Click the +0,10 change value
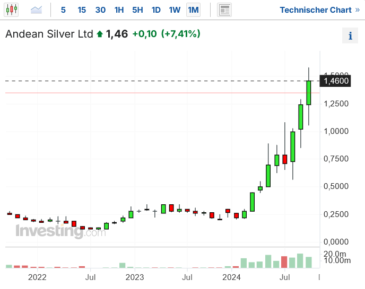The image size is (365, 289). [x=144, y=34]
